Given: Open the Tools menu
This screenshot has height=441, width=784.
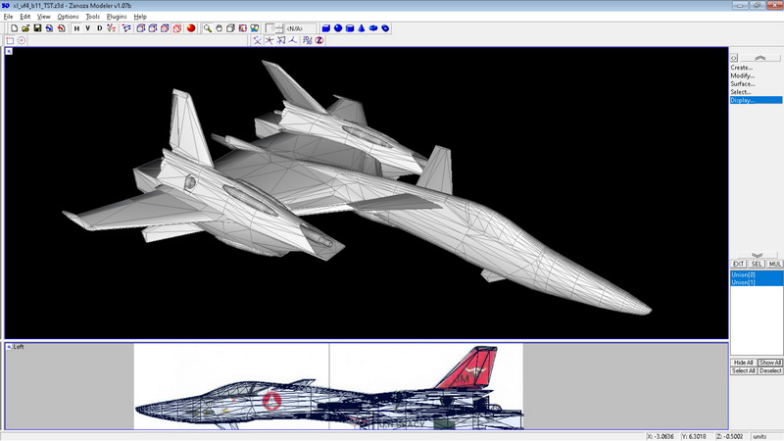Looking at the screenshot, I should tap(92, 17).
